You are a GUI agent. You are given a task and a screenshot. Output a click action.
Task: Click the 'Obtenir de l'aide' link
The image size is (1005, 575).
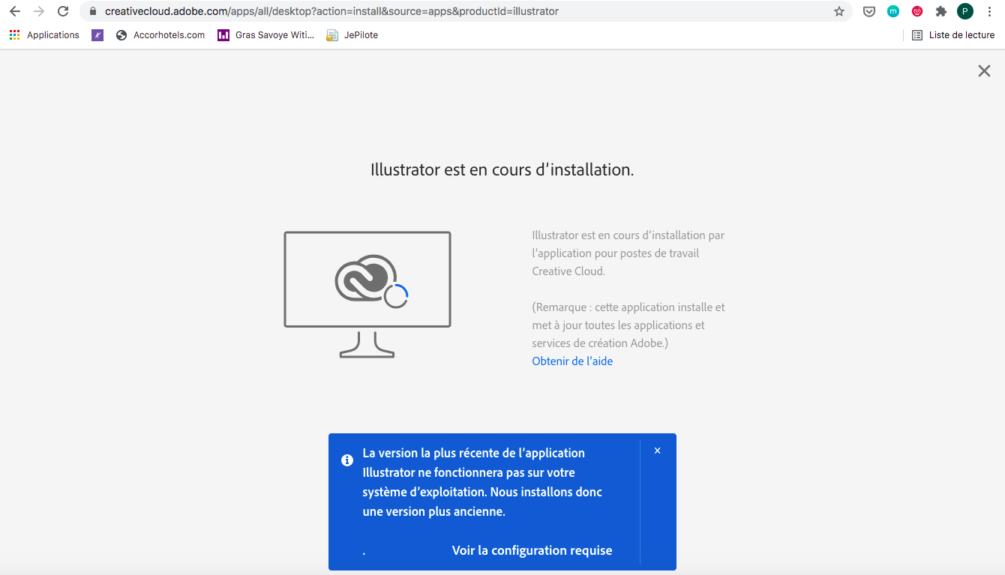click(572, 361)
